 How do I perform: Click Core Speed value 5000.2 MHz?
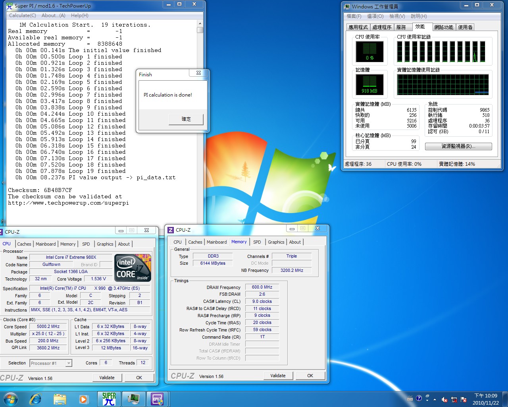coord(48,327)
